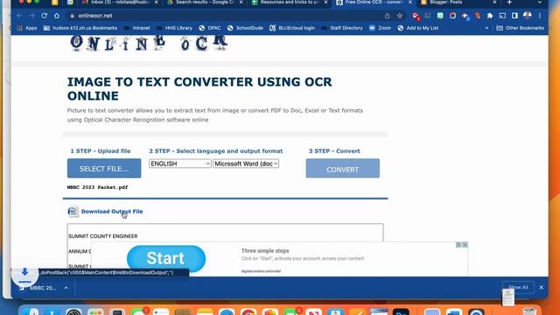Open the Other Bookmarks folder

tap(521, 28)
